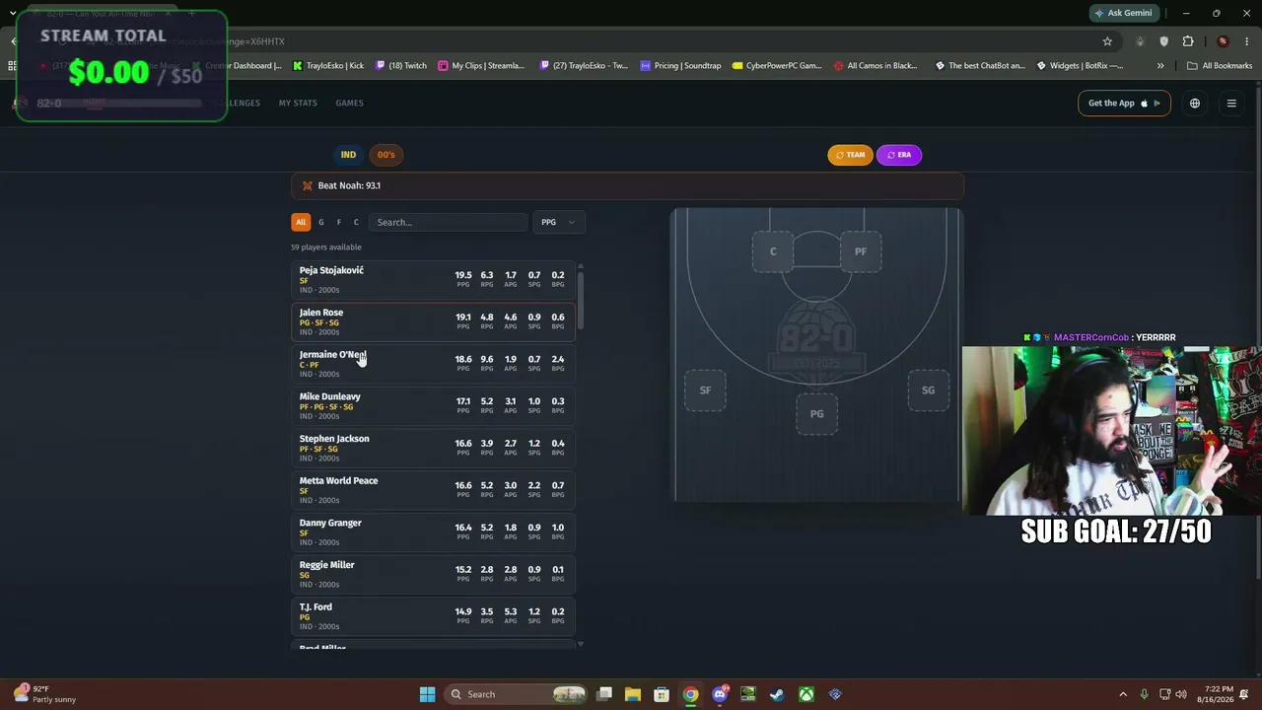Screen dimensions: 1262x710
Task: Select the SF slot on the court
Action: (705, 390)
